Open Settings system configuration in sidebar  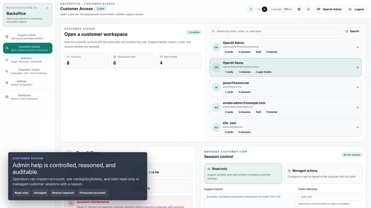(x=28, y=83)
